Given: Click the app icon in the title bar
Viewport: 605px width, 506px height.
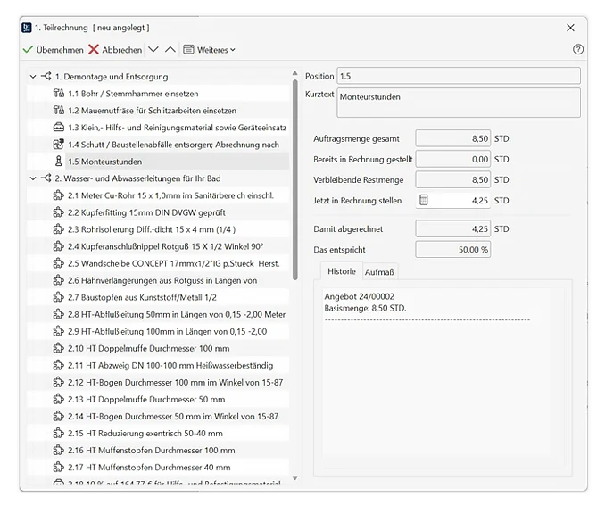Looking at the screenshot, I should [26, 28].
